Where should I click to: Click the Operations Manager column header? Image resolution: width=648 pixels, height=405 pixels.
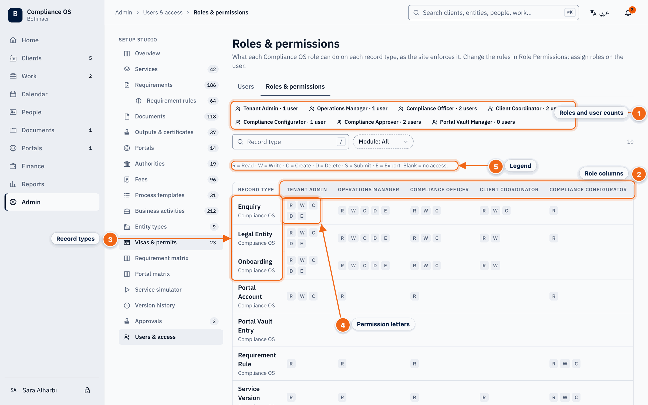368,190
